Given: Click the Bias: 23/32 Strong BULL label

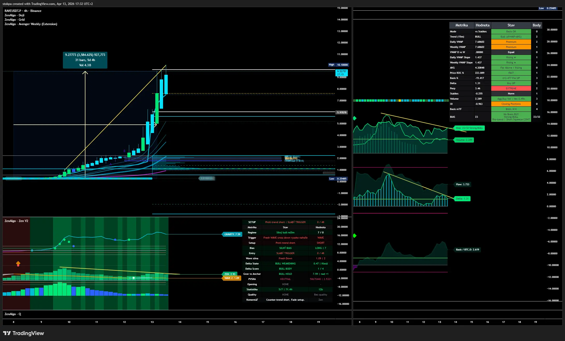Looking at the screenshot, I should click(469, 128).
